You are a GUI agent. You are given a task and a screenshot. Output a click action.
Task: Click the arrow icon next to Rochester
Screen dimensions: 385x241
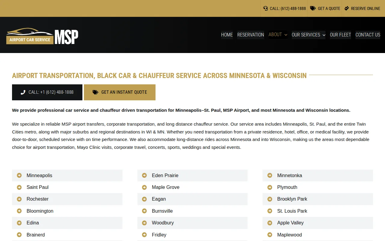point(19,199)
